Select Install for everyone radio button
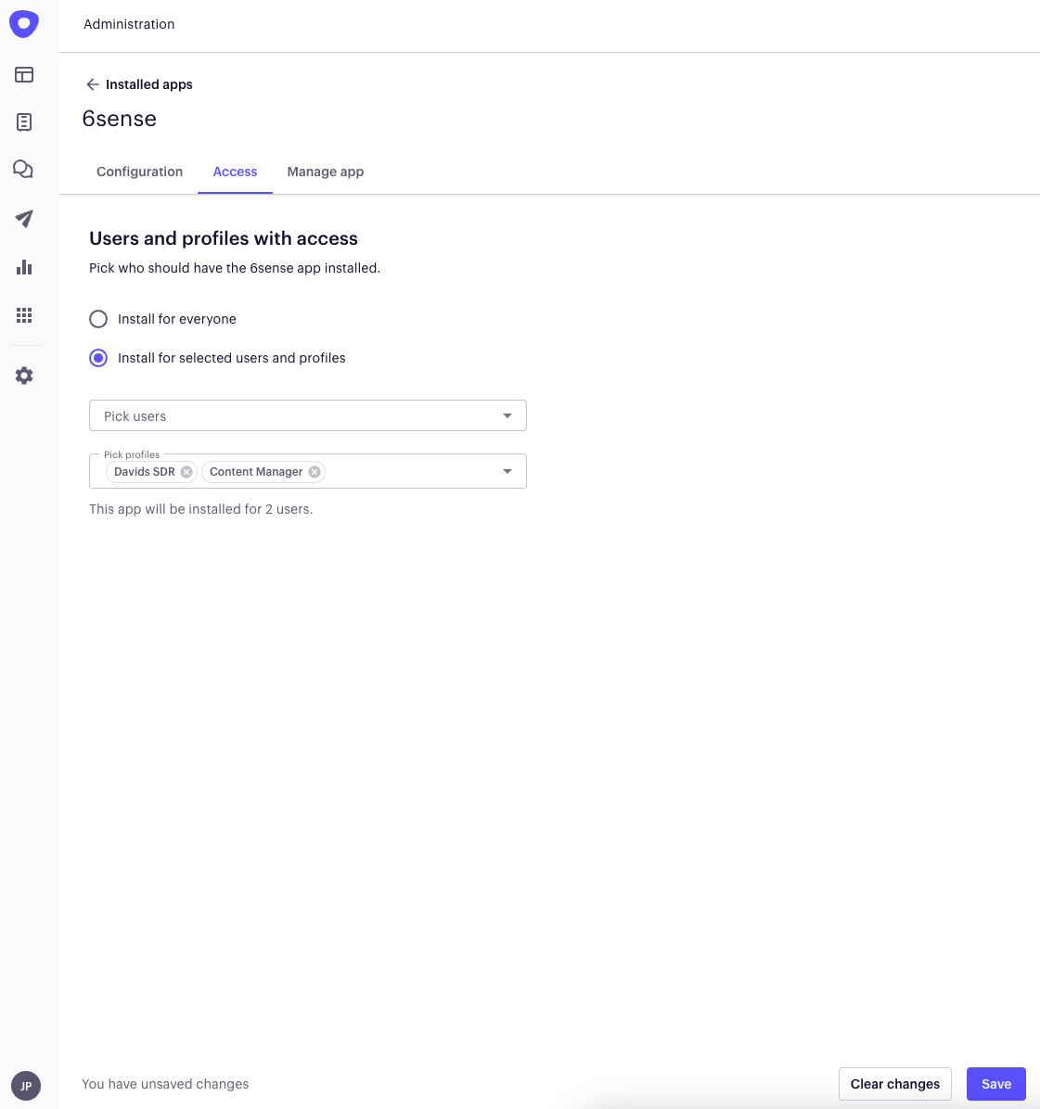1040x1109 pixels. (98, 319)
